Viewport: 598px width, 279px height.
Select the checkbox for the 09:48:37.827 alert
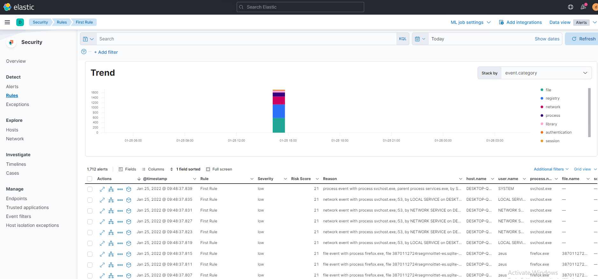point(90,222)
